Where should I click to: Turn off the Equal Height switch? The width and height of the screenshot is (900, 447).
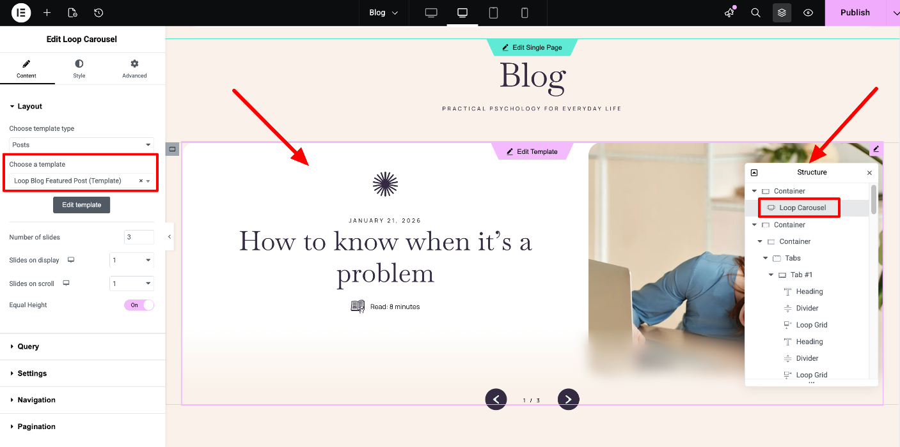139,305
